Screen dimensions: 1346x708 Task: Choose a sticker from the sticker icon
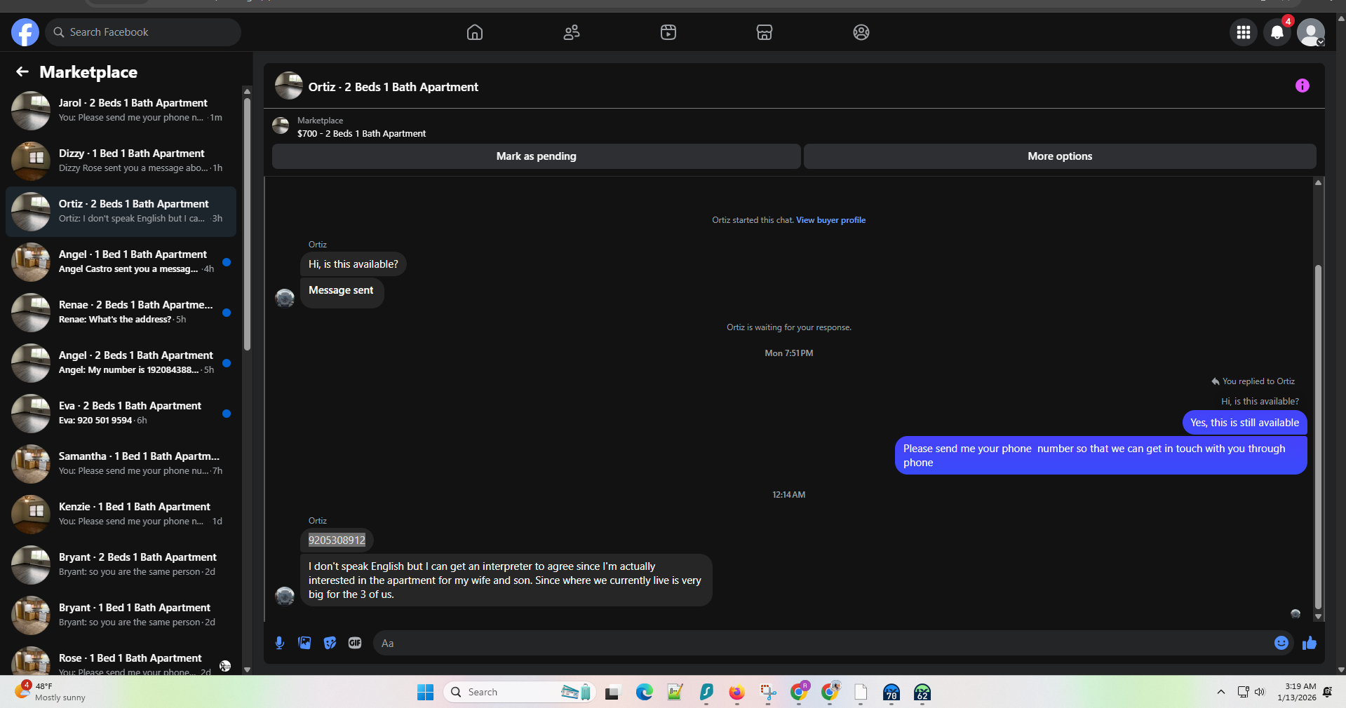(x=330, y=643)
